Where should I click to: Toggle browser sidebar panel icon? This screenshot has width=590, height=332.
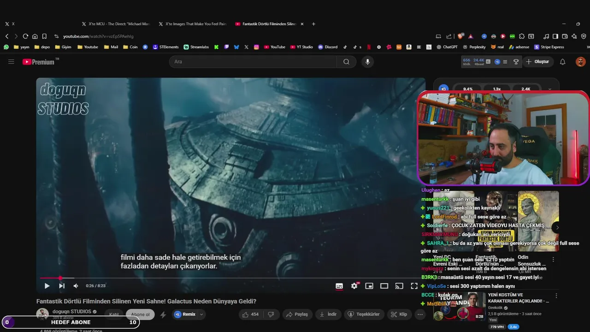tap(555, 36)
